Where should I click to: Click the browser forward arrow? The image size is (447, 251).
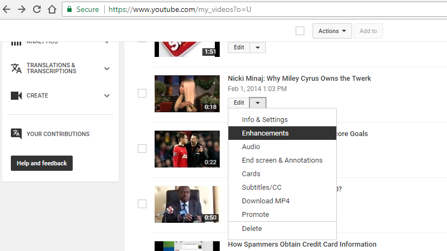(22, 9)
